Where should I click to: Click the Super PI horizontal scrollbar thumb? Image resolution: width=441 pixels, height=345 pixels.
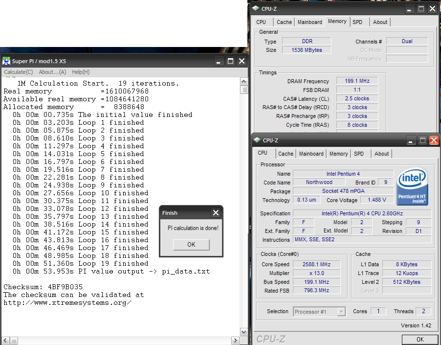[14, 341]
